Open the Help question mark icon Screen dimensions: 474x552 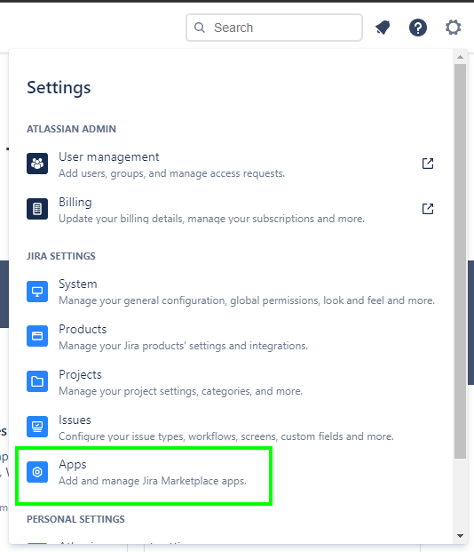click(418, 28)
